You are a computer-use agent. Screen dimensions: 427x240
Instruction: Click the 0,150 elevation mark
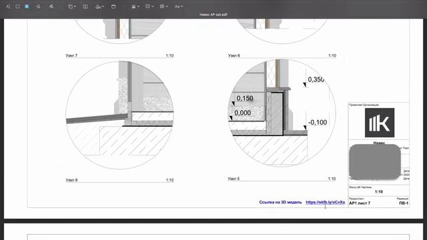pyautogui.click(x=245, y=98)
